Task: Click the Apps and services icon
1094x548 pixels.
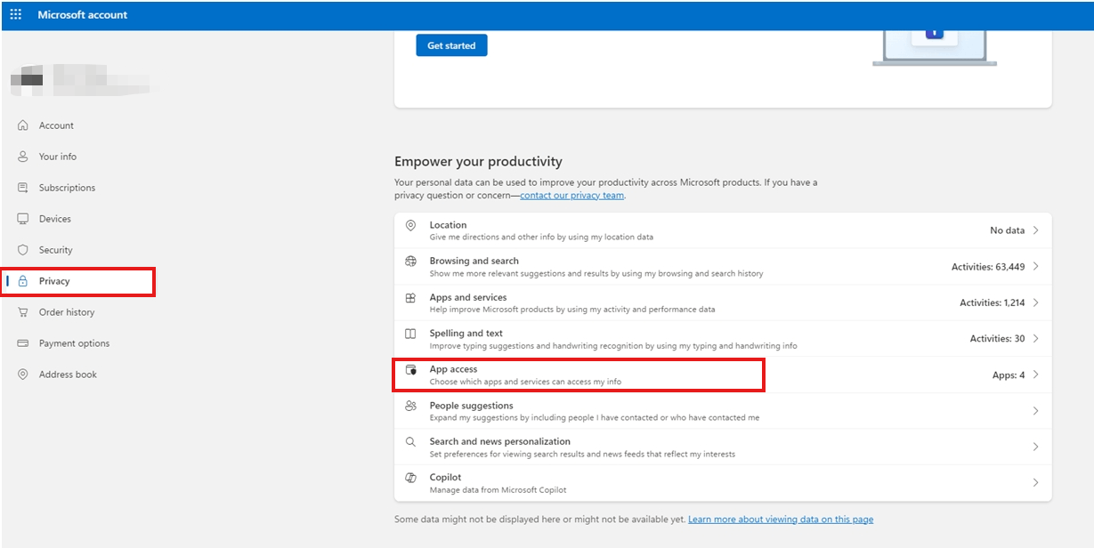Action: click(410, 297)
